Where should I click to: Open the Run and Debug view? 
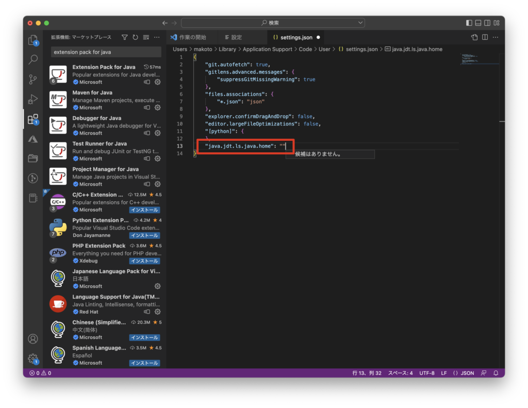click(33, 99)
